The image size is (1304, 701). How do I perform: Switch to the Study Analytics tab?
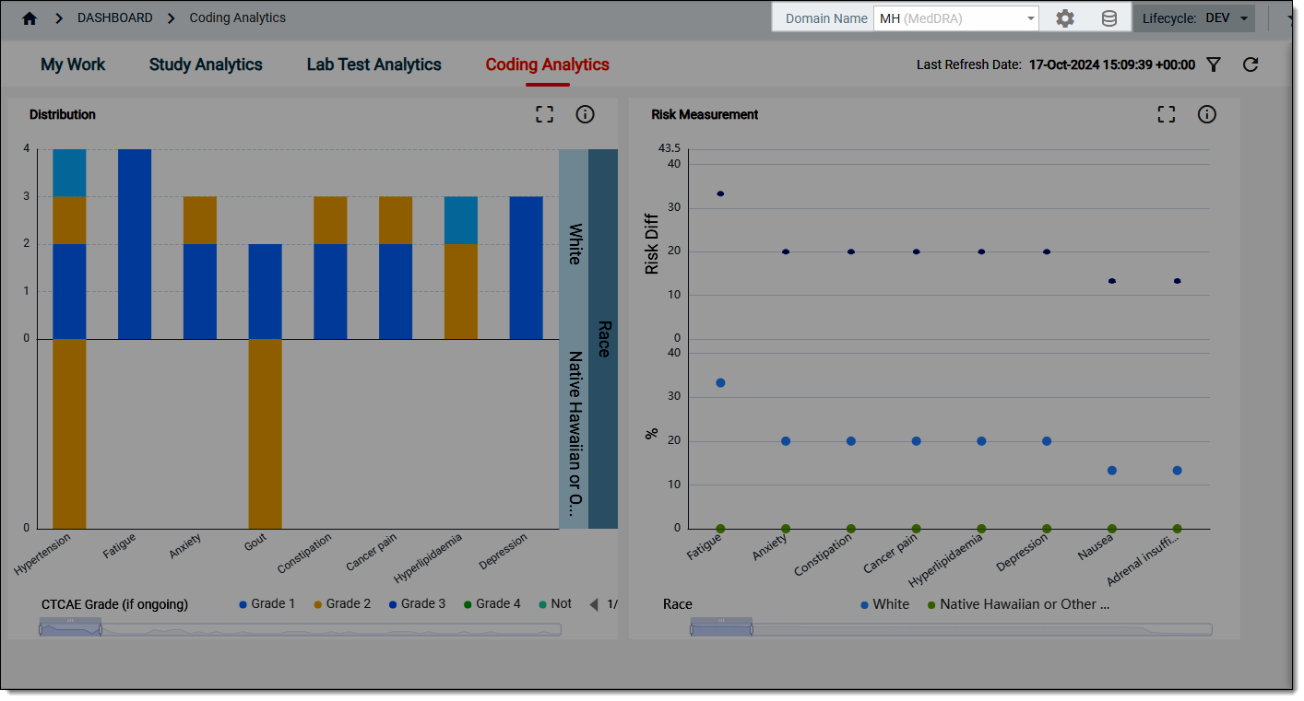tap(206, 64)
